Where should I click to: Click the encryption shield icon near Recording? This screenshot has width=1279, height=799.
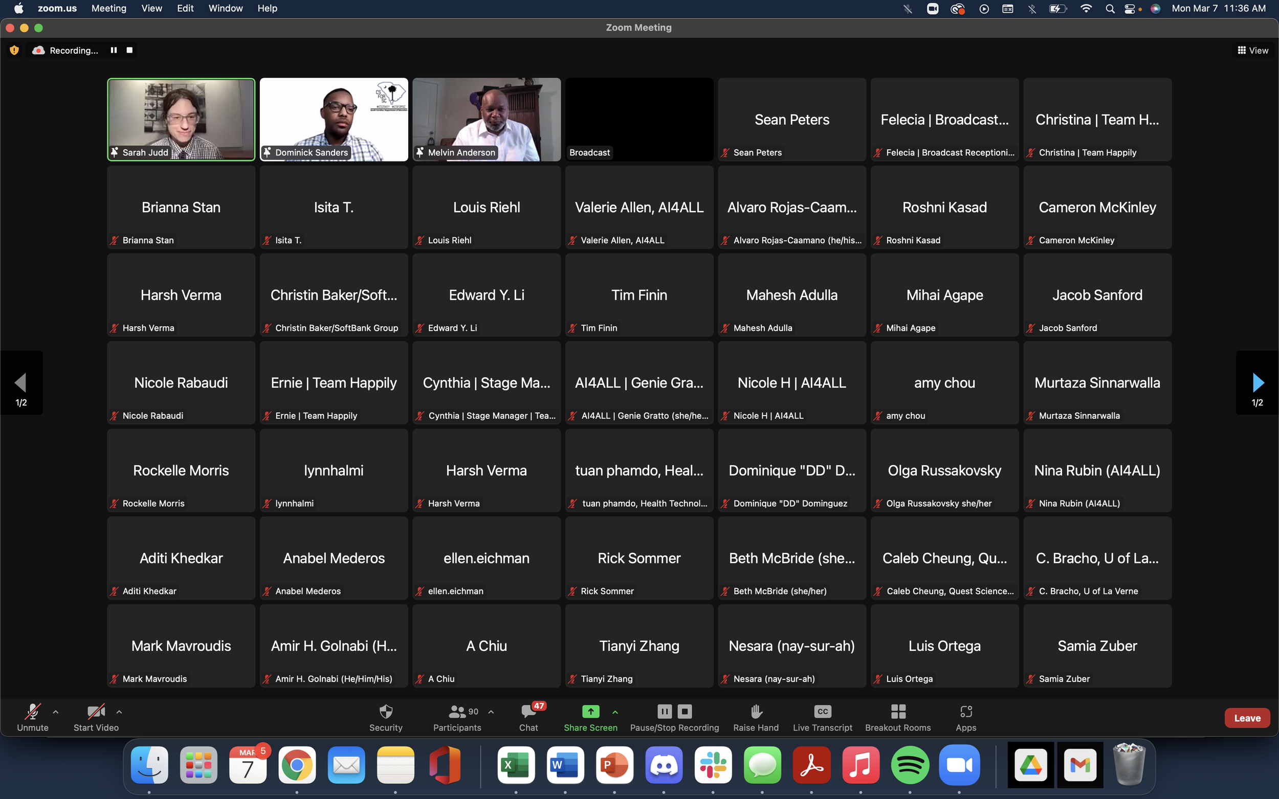14,50
